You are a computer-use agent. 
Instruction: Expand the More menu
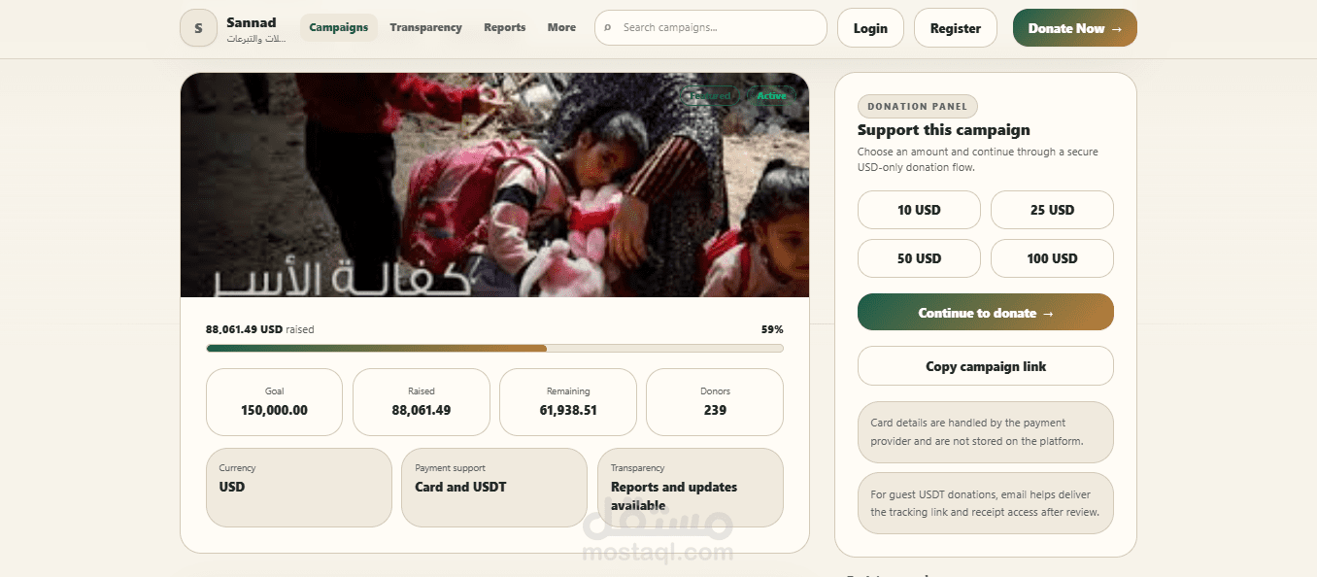pyautogui.click(x=561, y=27)
